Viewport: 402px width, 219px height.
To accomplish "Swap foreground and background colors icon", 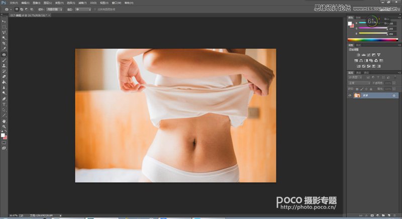I will coord(6,131).
